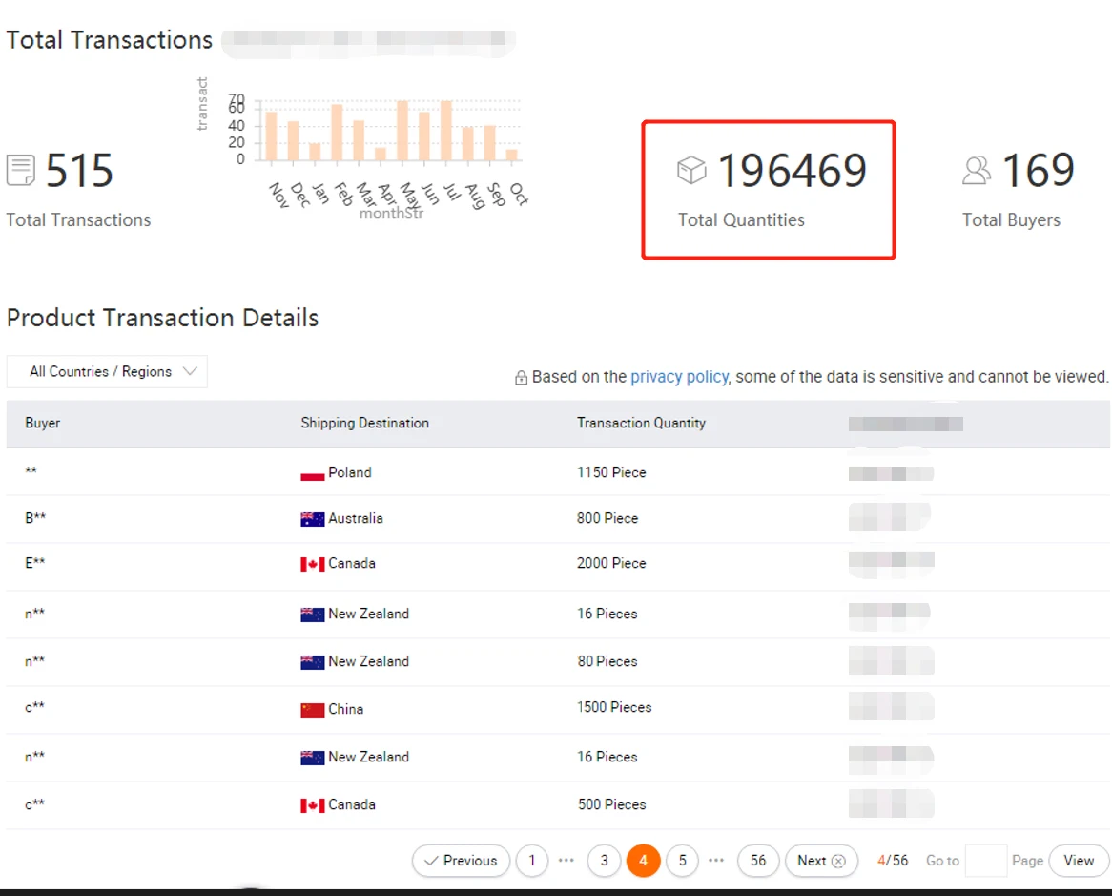This screenshot has height=896, width=1112.
Task: Jump to page 3
Action: tap(605, 861)
